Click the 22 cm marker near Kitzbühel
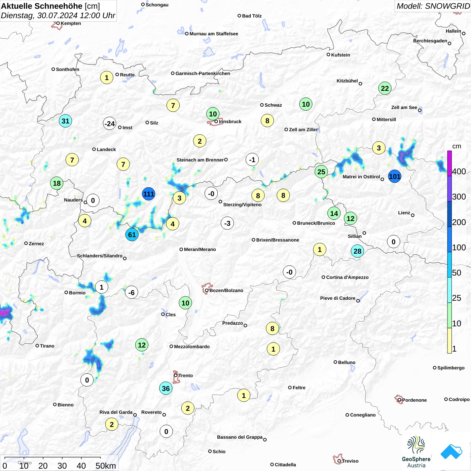471x471 pixels. click(385, 88)
